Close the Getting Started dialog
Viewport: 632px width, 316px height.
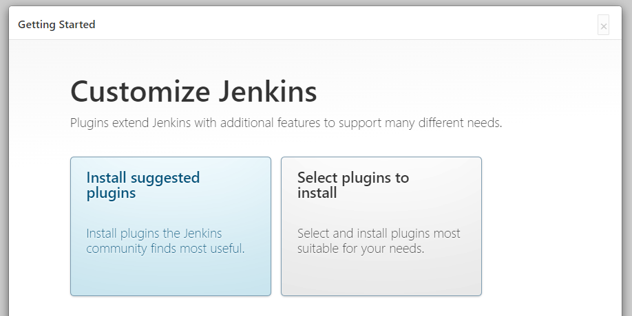coord(603,25)
